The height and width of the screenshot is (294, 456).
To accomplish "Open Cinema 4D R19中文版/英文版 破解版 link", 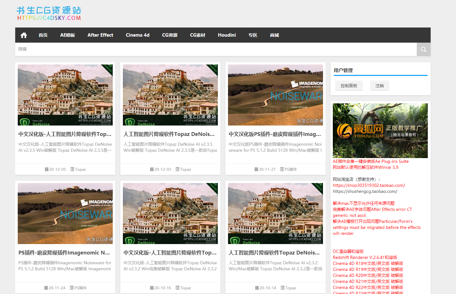I will click(368, 270).
